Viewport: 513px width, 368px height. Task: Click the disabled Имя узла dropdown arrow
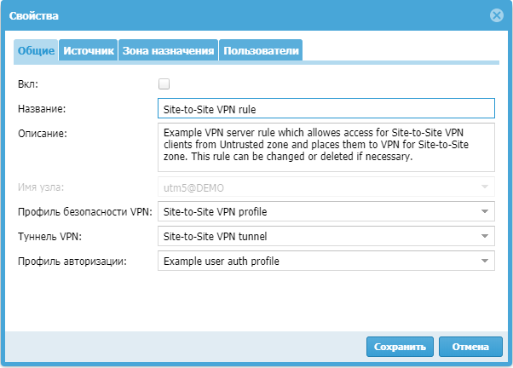484,187
